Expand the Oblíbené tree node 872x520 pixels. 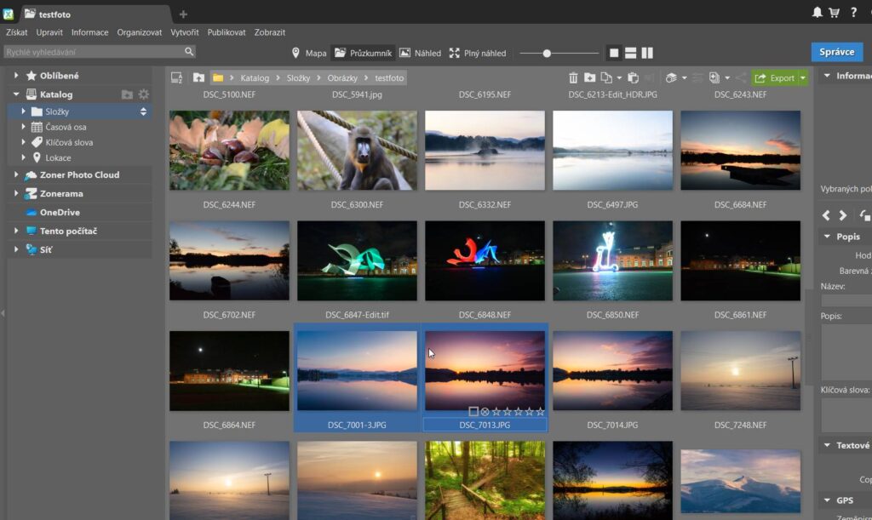(16, 76)
